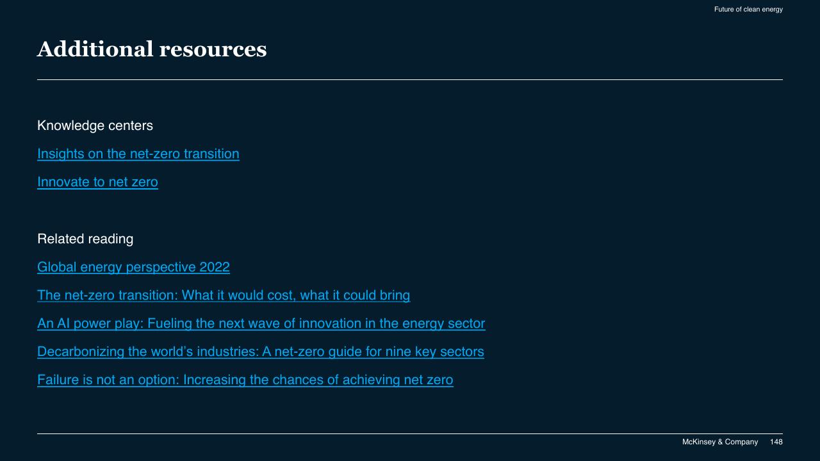Follow the Decarbonizing the world's industries link

[261, 352]
